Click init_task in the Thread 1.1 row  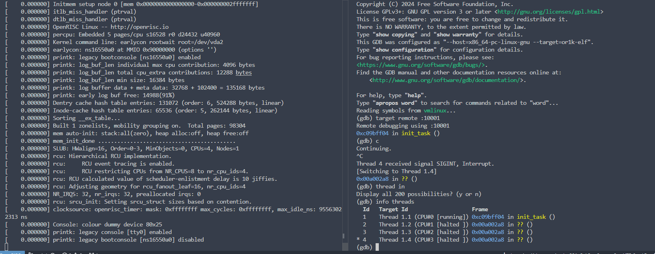(531, 217)
